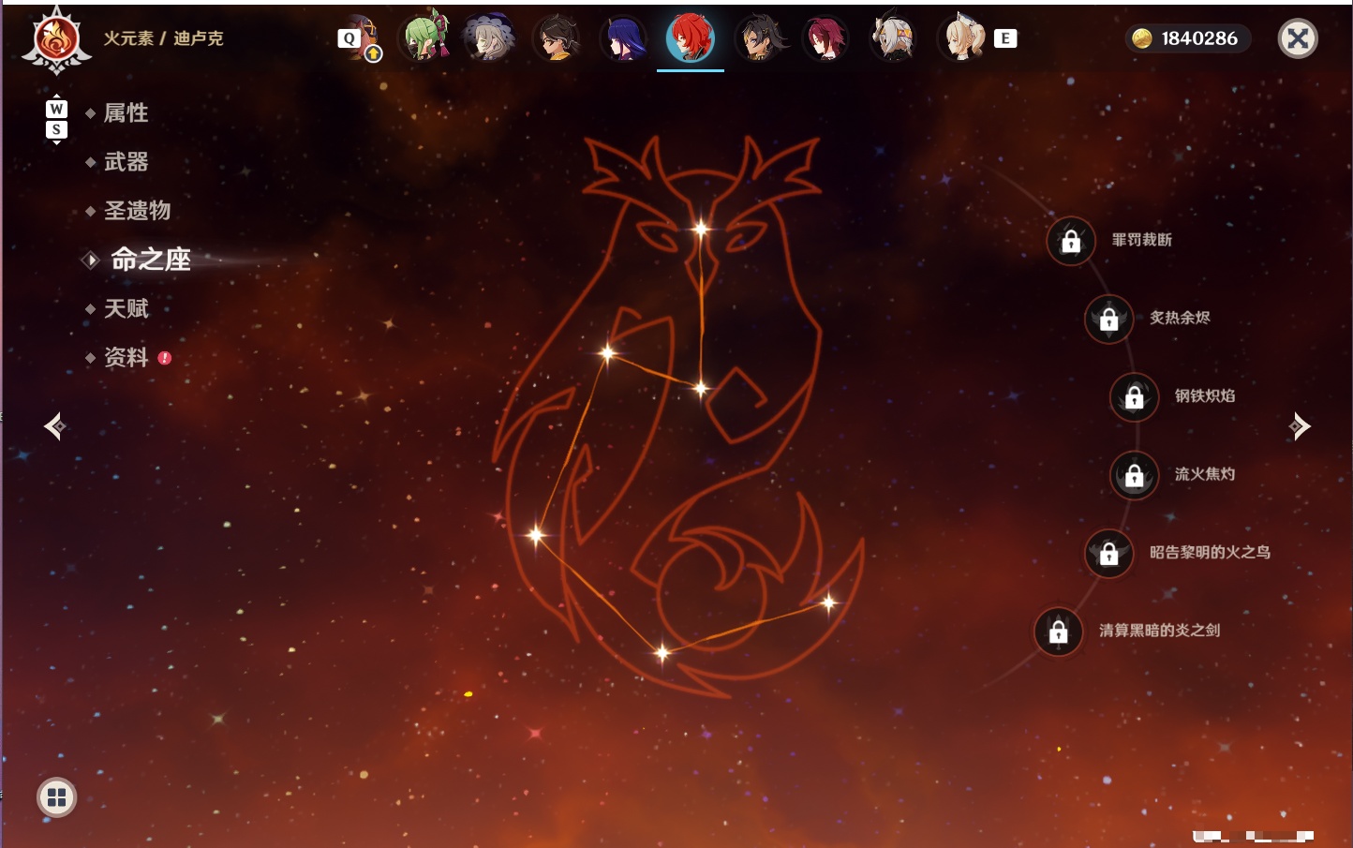
Task: Click the 昭告黎明的火之鸟 constellation label
Action: coord(1210,552)
